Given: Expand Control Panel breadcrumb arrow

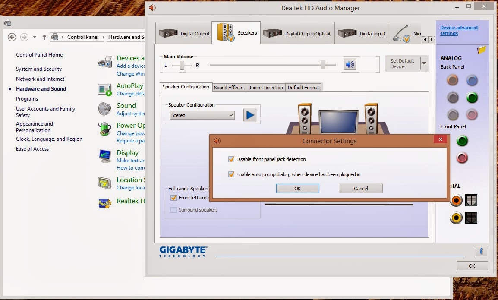Looking at the screenshot, I should click(103, 37).
